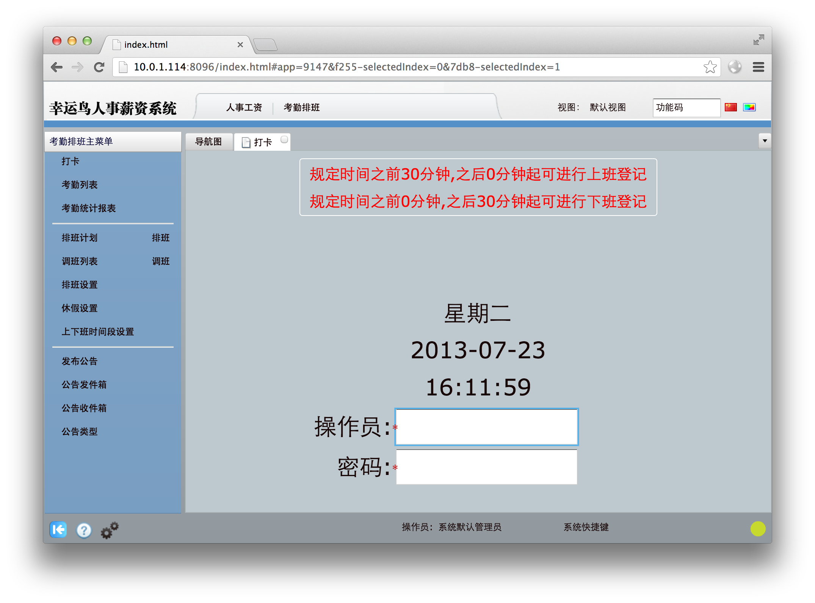Open the 默认视图 view selector

coord(608,108)
